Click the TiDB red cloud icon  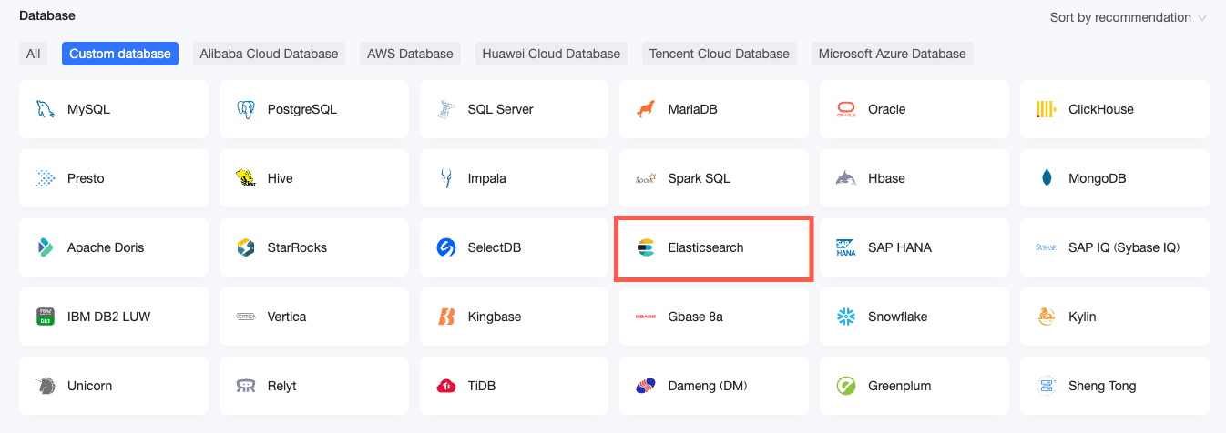(x=445, y=386)
